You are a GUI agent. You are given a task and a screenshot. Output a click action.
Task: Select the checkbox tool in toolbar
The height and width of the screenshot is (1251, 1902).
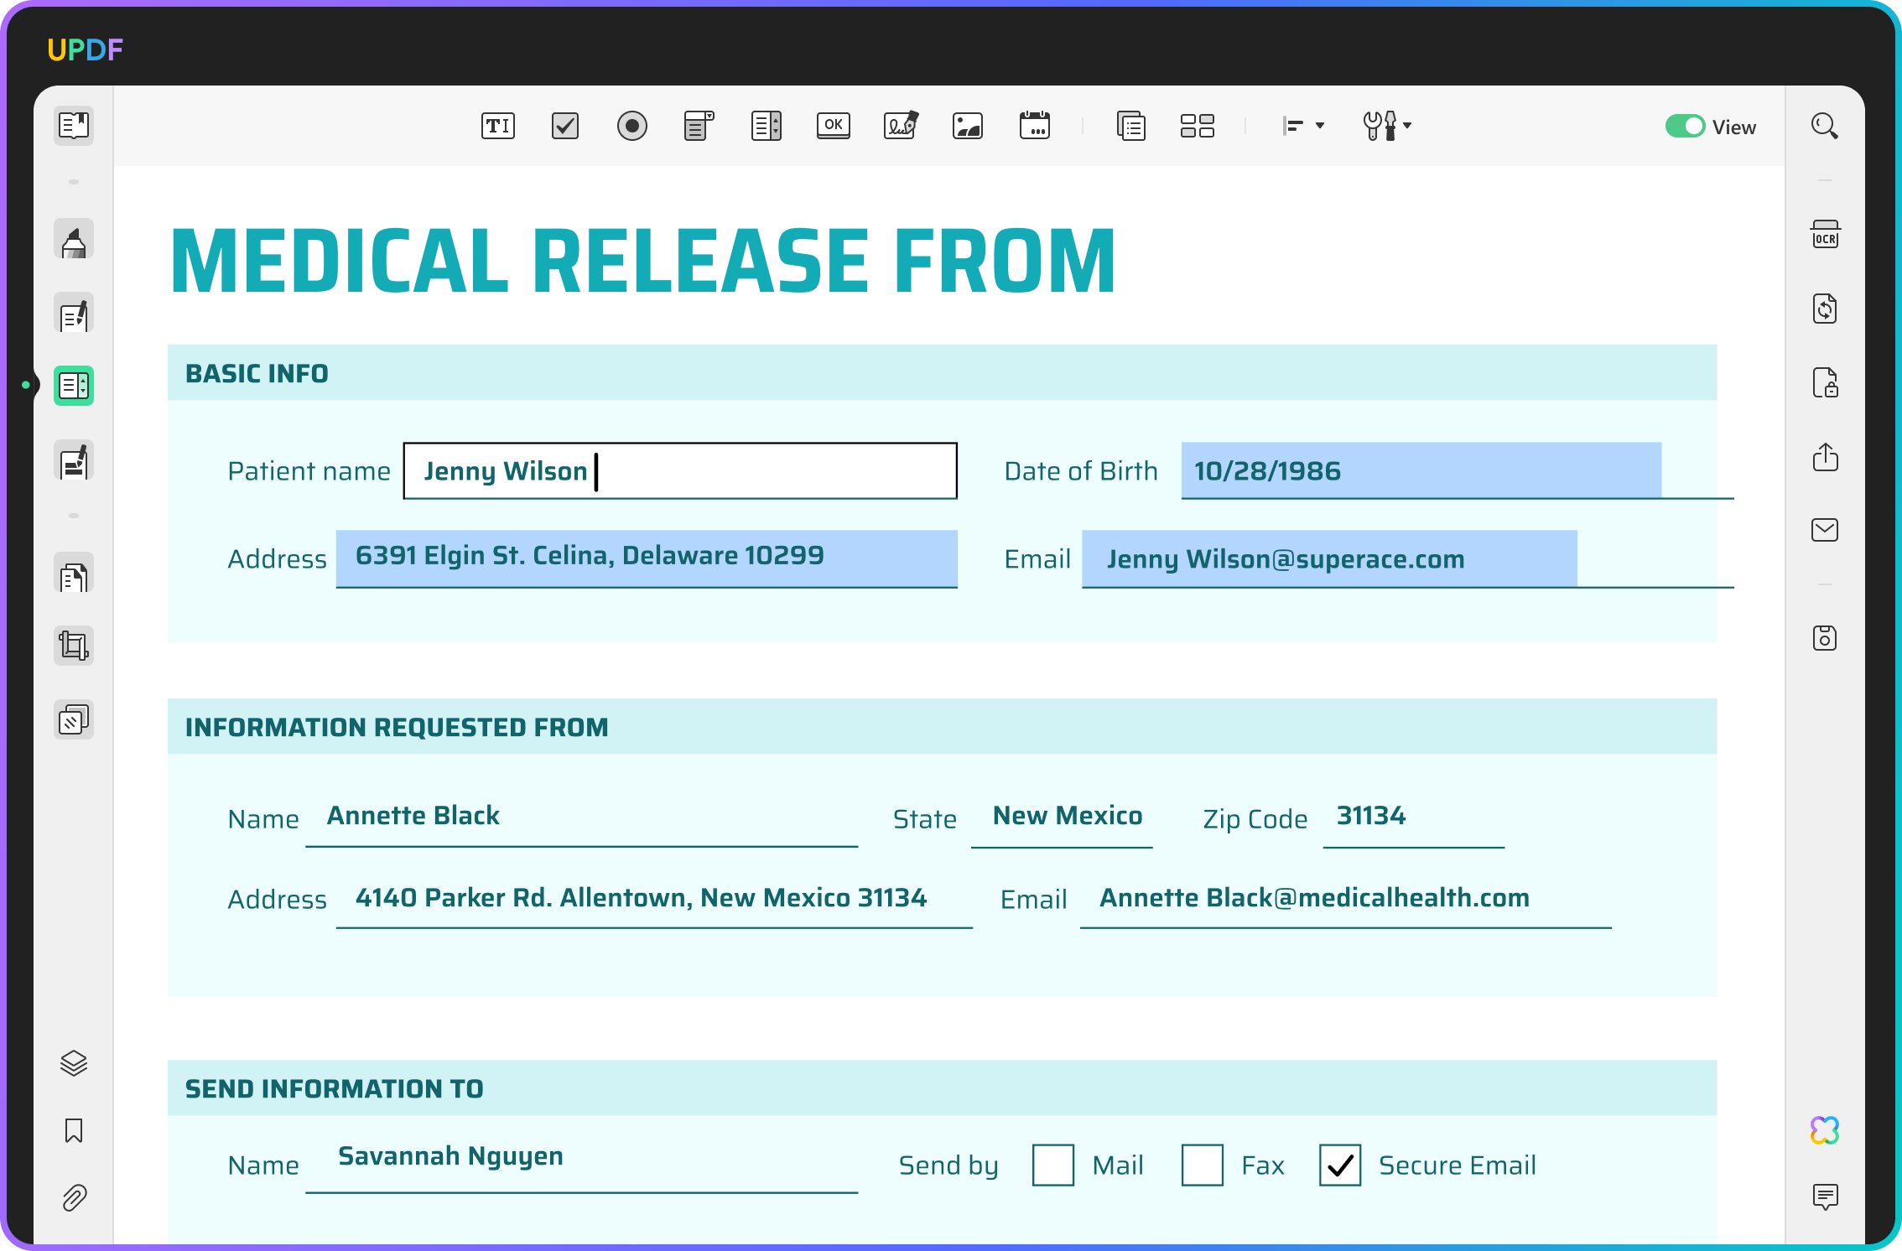click(565, 126)
